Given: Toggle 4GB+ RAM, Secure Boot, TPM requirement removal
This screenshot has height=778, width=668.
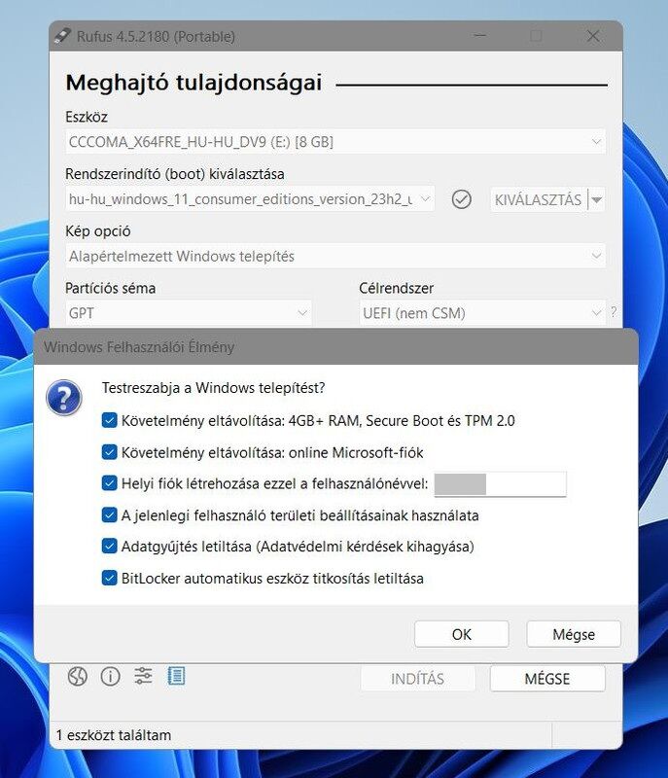Looking at the screenshot, I should point(109,420).
